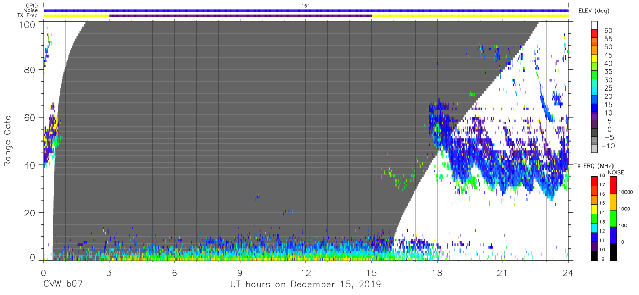
Task: Pick the light gray bottom swatch of the ELEV bar
Action: [595, 149]
